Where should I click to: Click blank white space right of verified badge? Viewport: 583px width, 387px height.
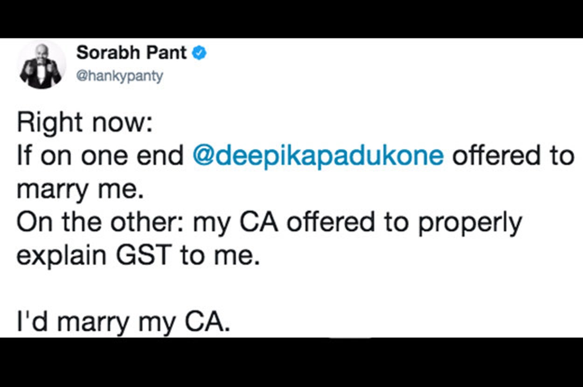373,61
